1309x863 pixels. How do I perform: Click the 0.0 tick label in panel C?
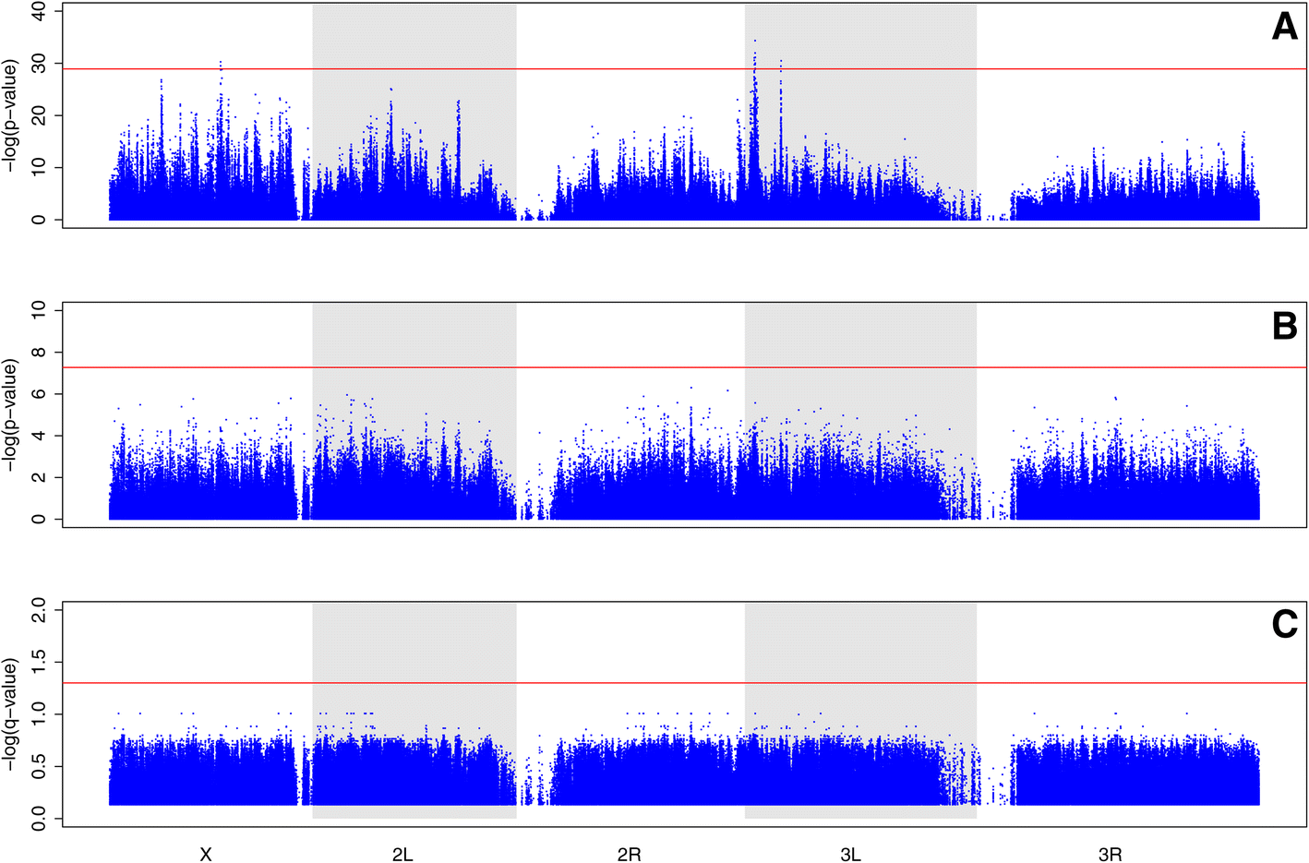[x=40, y=818]
